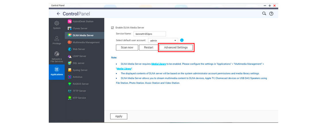Click the blue info icon beside admin
The image size is (327, 126).
pyautogui.click(x=182, y=40)
